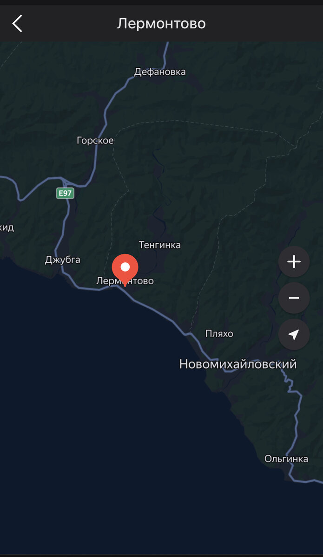Image resolution: width=323 pixels, height=557 pixels.
Task: Tap the cut-off 'кид' label at left edge
Action: [7, 227]
